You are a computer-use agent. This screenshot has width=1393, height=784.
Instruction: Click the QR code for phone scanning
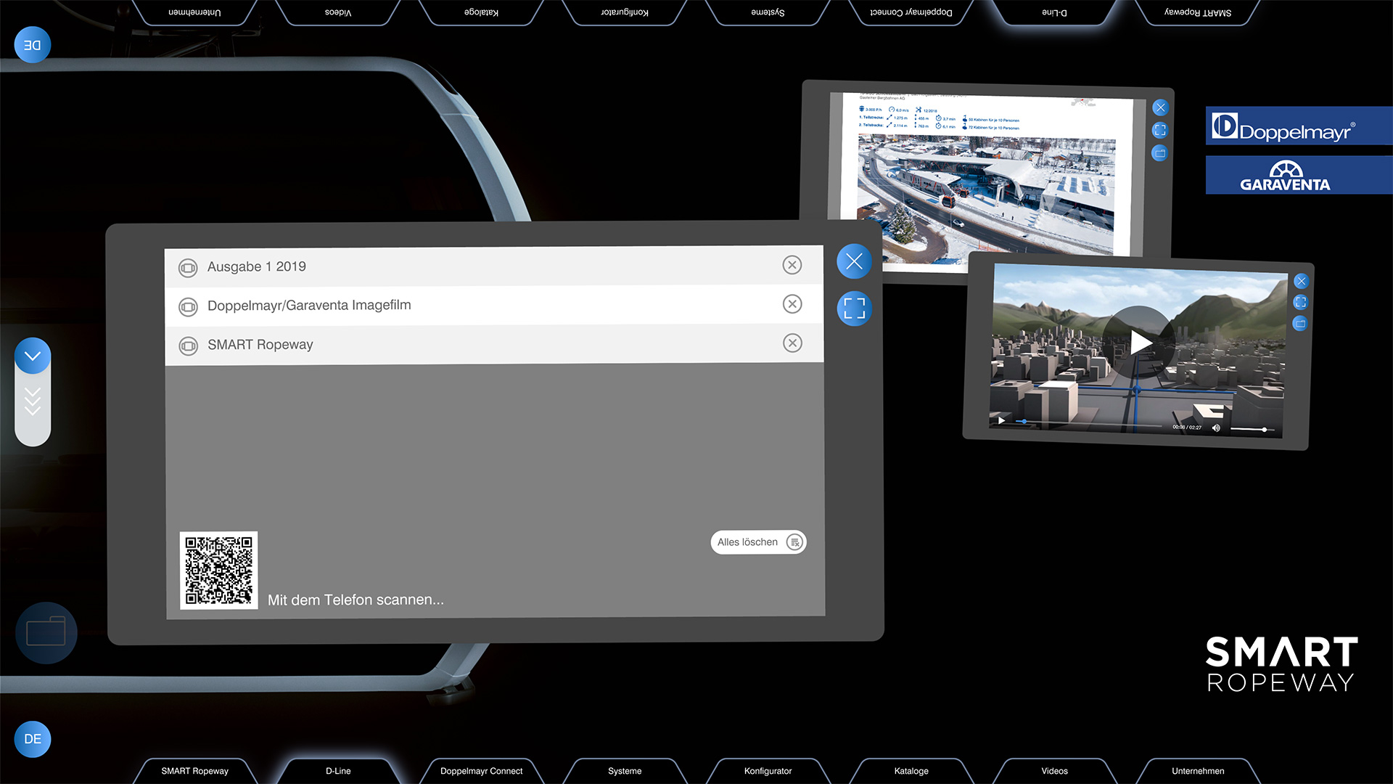coord(218,571)
